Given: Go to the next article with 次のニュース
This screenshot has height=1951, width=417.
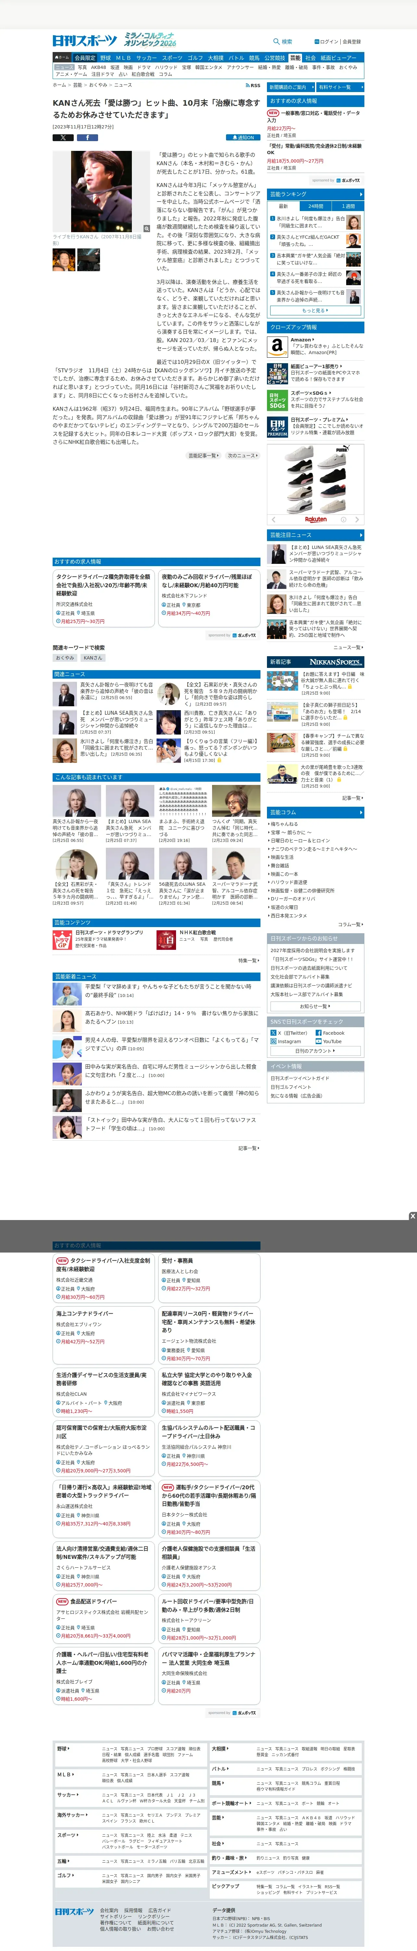Looking at the screenshot, I should tap(243, 455).
